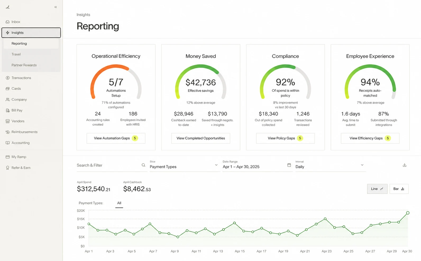
Task: Click the Bill Pay document icon
Action: pos(8,110)
